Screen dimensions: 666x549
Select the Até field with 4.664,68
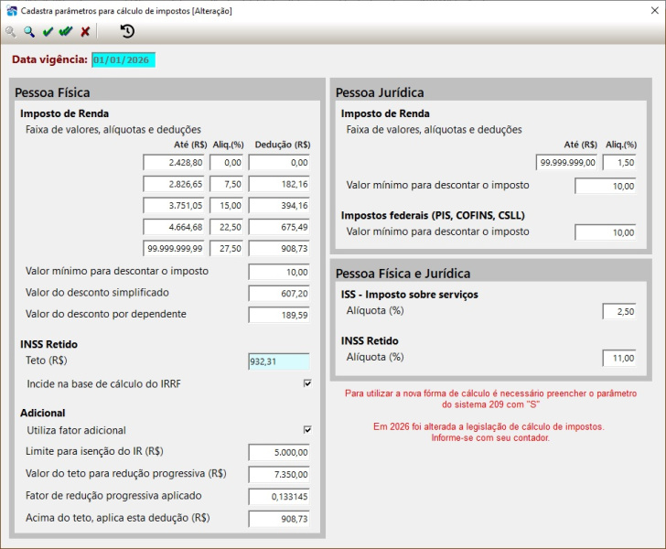click(x=173, y=227)
